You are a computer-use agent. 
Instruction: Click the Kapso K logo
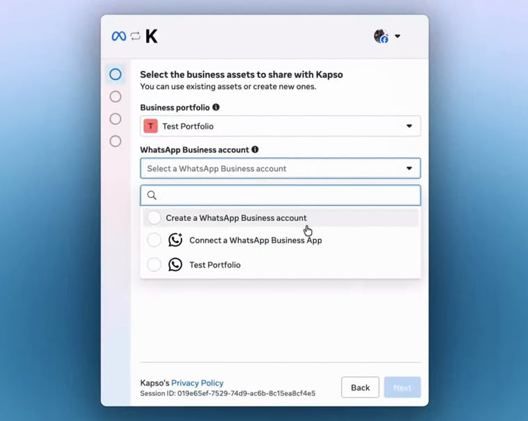point(151,36)
